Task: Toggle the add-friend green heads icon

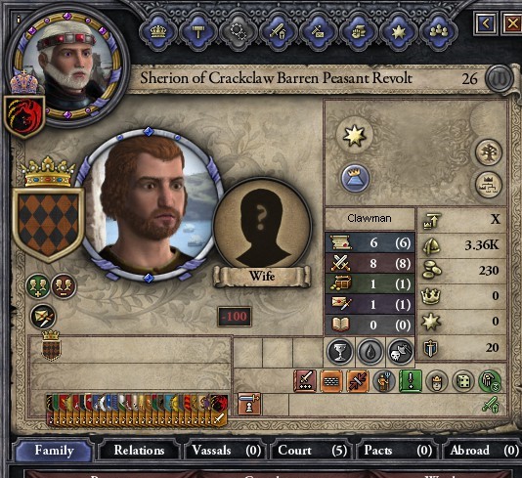Action: point(38,286)
